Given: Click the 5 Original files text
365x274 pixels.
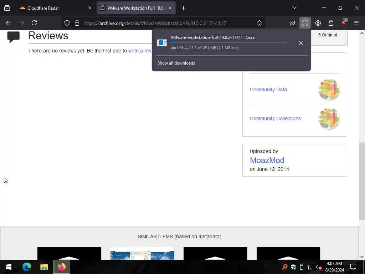Looking at the screenshot, I should 328,35.
